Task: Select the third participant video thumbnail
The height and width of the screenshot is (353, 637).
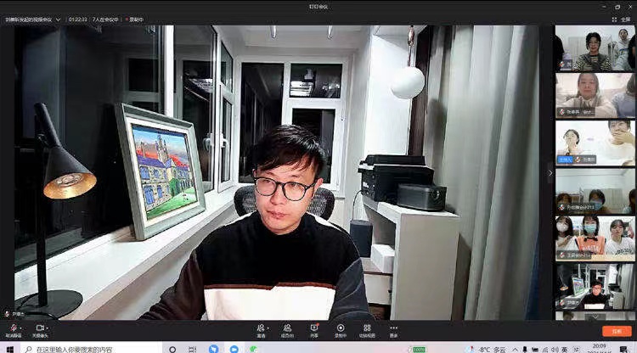Action: coord(595,143)
